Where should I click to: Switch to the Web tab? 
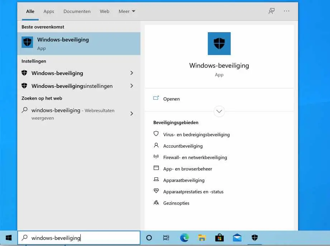104,11
